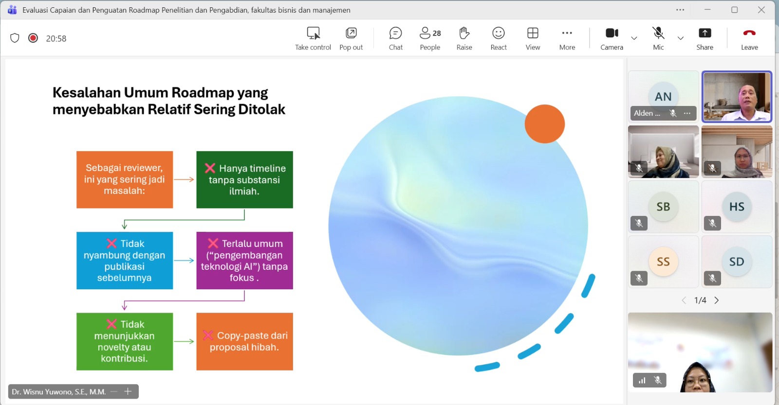Viewport: 779px width, 405px height.
Task: Click the Copy-paste dari proposal hibah box
Action: [x=244, y=341]
